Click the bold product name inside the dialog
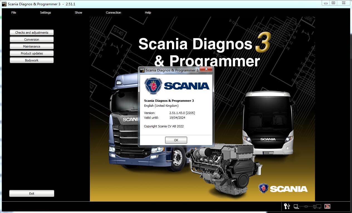This screenshot has height=213, width=352. click(x=169, y=101)
